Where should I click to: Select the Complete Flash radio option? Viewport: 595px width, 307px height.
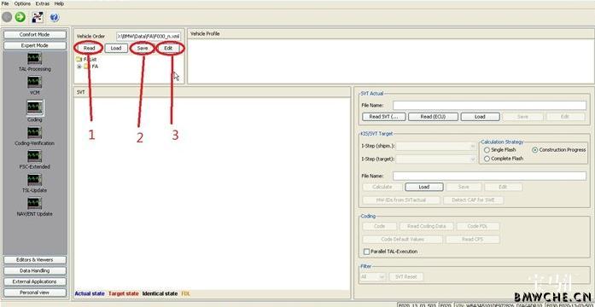pyautogui.click(x=487, y=159)
